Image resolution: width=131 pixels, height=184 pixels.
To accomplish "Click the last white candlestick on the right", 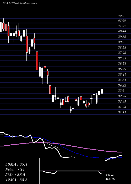I will 102,91.
